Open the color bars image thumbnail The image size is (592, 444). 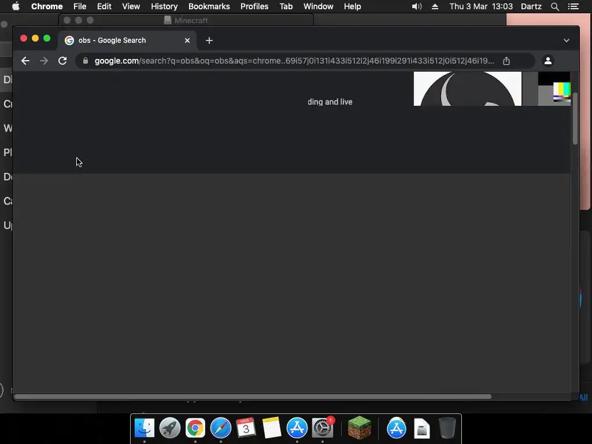tap(554, 88)
